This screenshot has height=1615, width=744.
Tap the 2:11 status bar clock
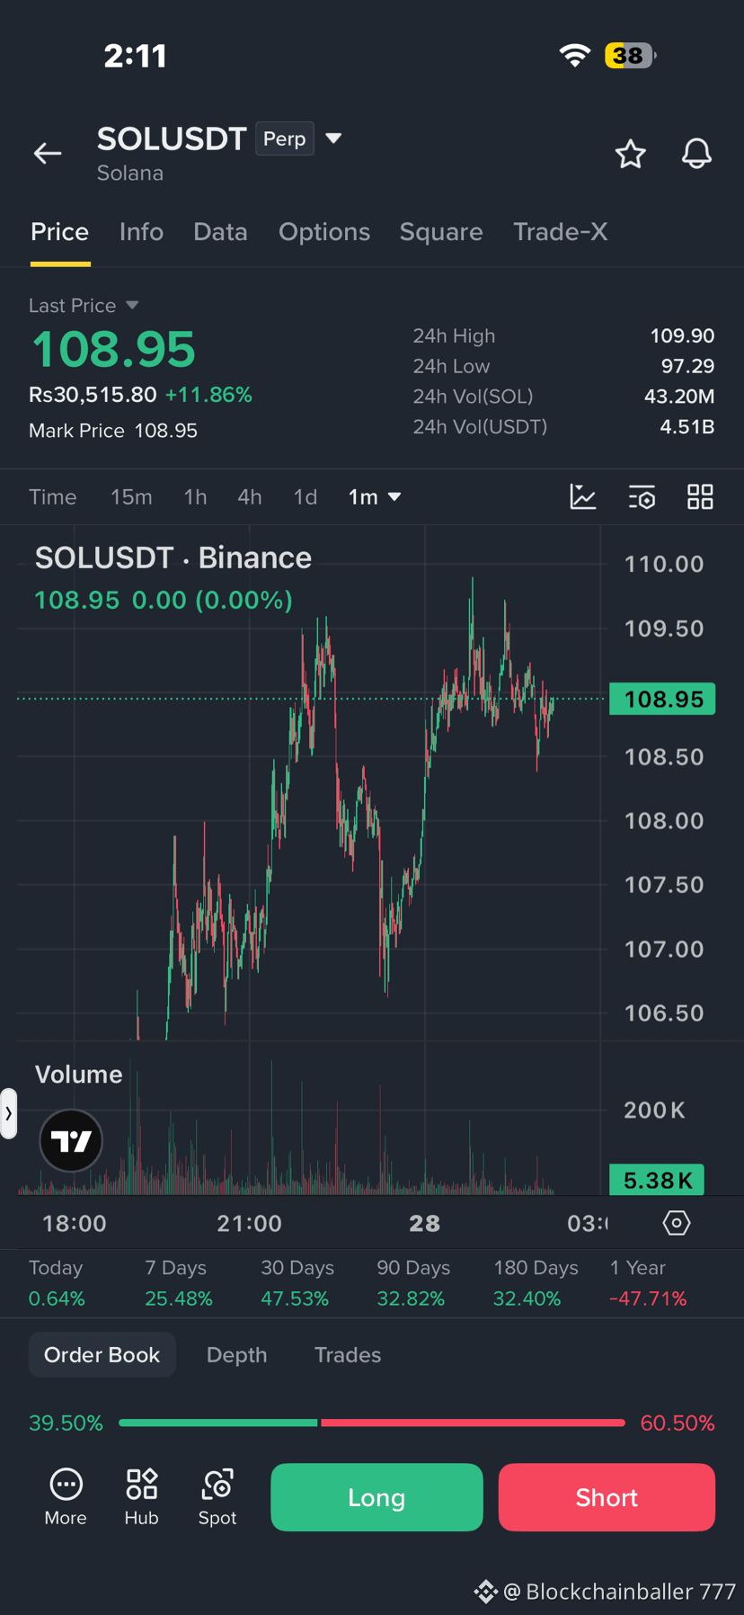click(136, 56)
